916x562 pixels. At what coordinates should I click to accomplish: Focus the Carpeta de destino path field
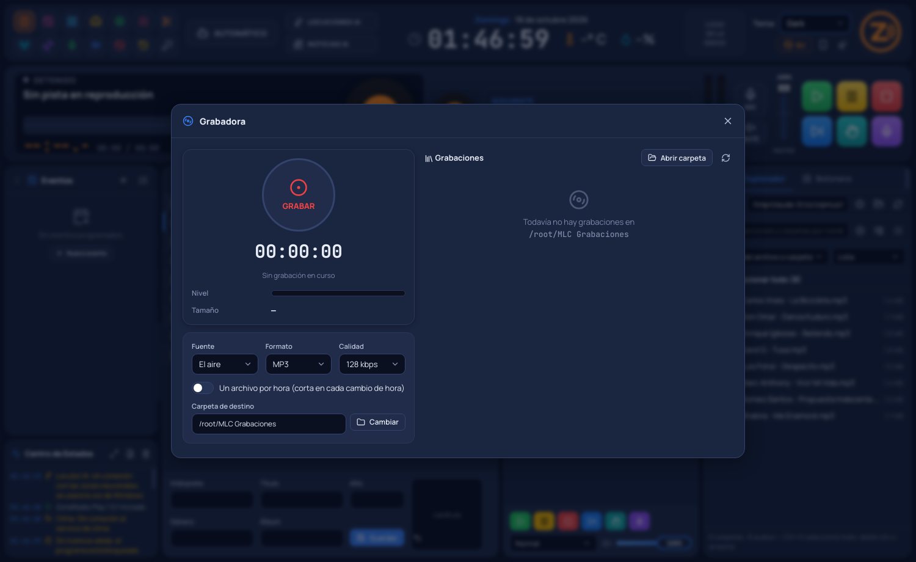(269, 424)
